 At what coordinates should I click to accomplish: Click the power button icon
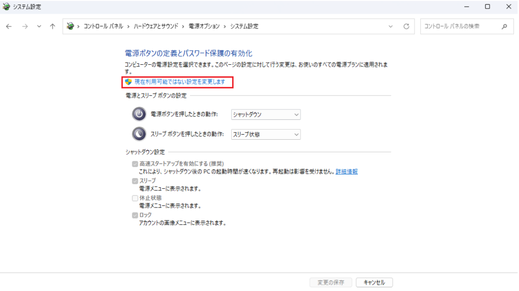(139, 114)
